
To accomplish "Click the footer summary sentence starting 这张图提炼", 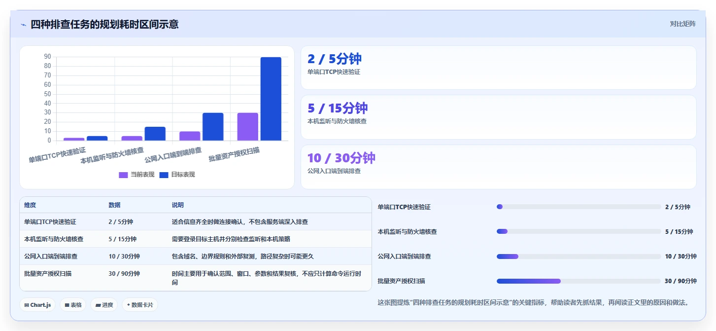I will pos(533,302).
